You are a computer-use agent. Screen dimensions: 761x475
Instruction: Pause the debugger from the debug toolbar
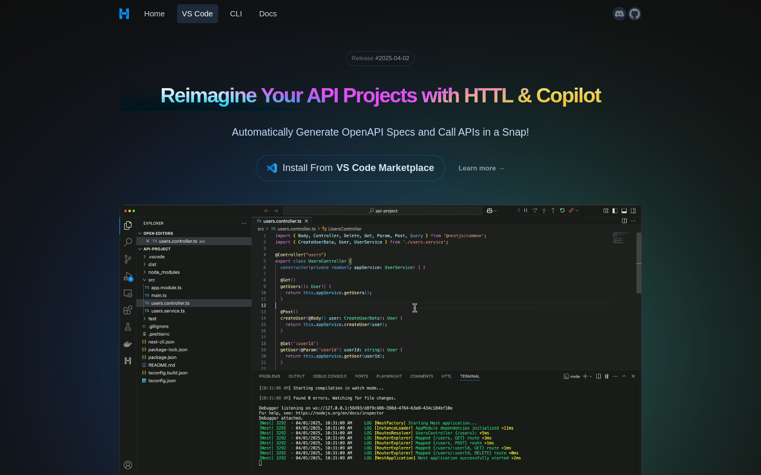point(526,211)
